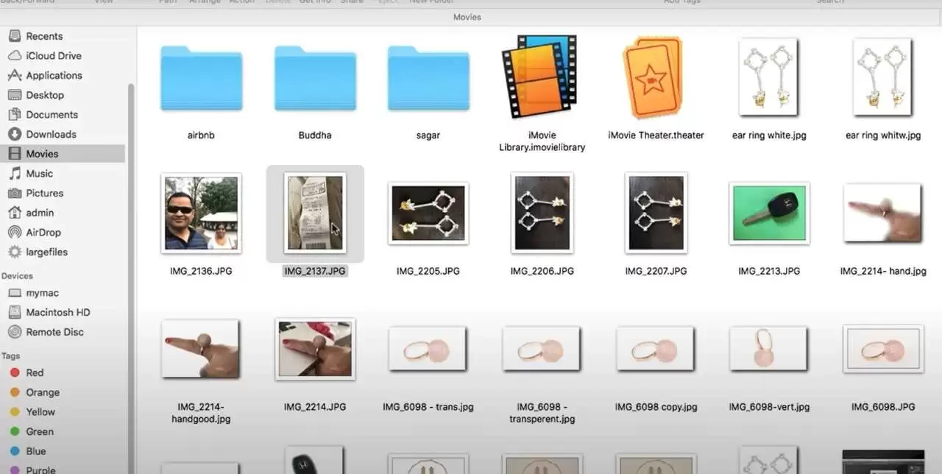Select ear ring white.jpg thumbnail
The width and height of the screenshot is (942, 474).
(x=769, y=77)
